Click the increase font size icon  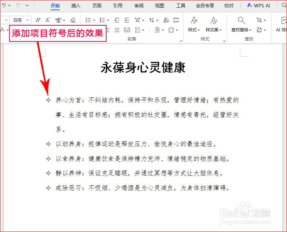tap(38, 20)
